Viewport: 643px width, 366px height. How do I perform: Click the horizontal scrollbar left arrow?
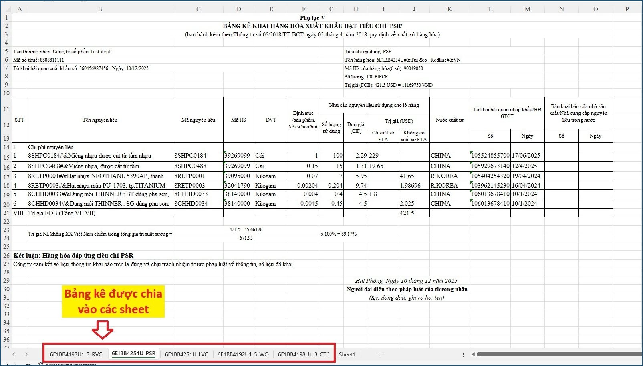point(473,354)
